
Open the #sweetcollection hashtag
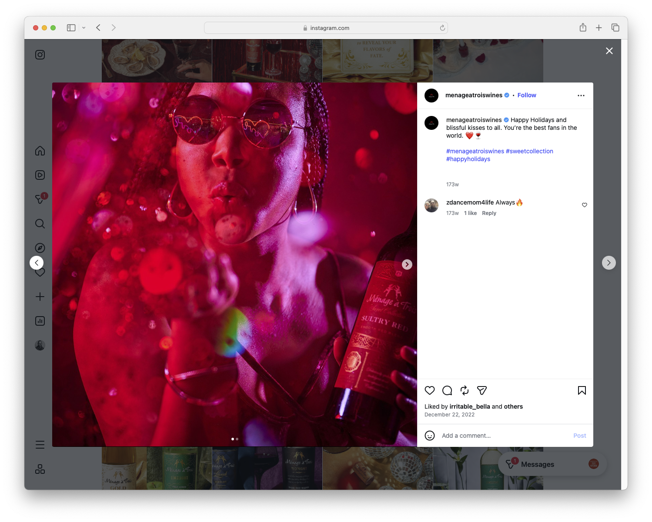(529, 151)
